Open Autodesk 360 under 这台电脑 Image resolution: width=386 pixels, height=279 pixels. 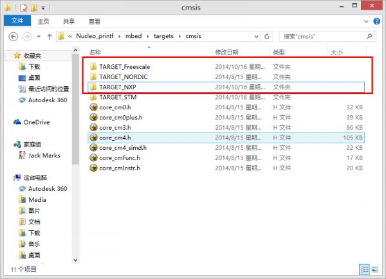coord(48,188)
